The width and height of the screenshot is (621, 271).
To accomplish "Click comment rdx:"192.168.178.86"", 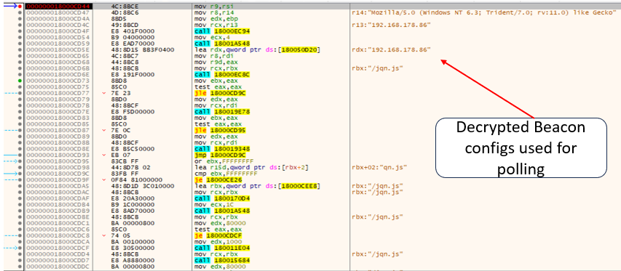I will 391,50.
